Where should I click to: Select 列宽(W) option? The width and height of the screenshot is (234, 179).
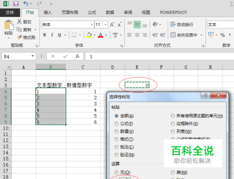pos(181,131)
